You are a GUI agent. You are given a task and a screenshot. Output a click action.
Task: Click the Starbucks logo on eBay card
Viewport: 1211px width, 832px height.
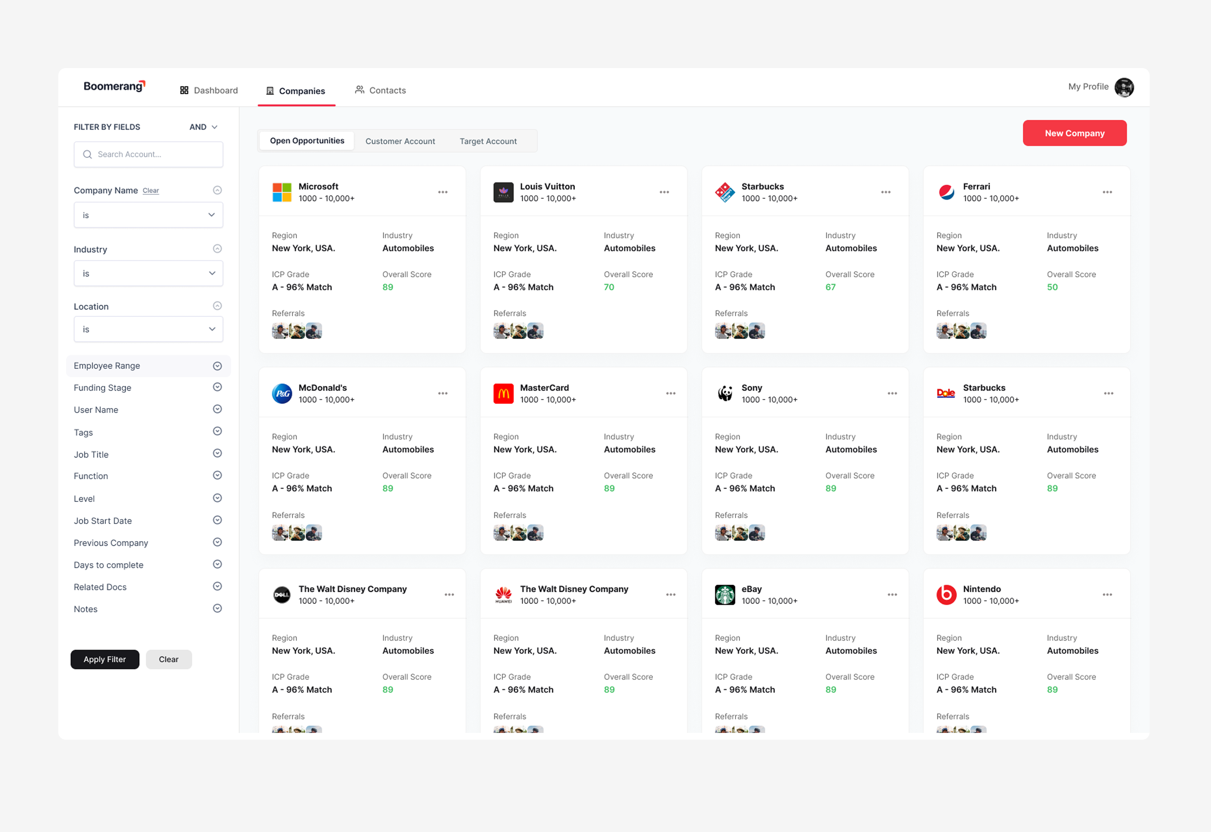click(x=725, y=595)
